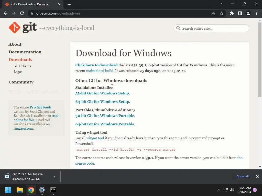Show hidden tray icons chevron
The height and width of the screenshot is (196, 262).
click(219, 190)
